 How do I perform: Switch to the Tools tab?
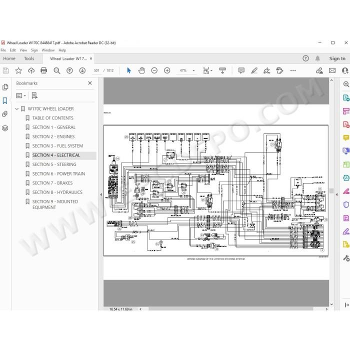(x=29, y=58)
